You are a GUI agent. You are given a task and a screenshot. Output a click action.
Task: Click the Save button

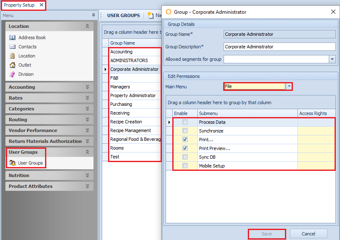(267, 234)
